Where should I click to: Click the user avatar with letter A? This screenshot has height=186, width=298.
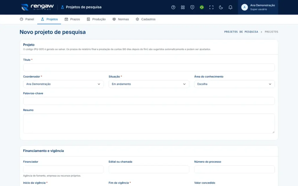pyautogui.click(x=244, y=7)
